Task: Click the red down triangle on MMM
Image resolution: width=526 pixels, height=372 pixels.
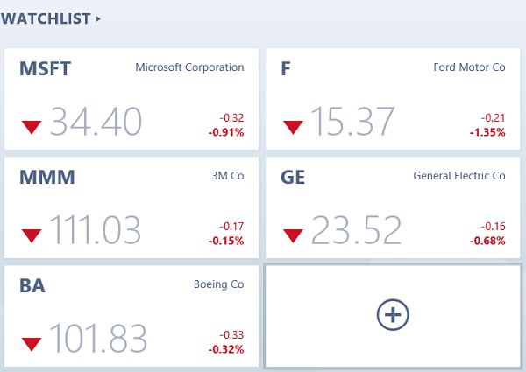Action: click(x=32, y=235)
